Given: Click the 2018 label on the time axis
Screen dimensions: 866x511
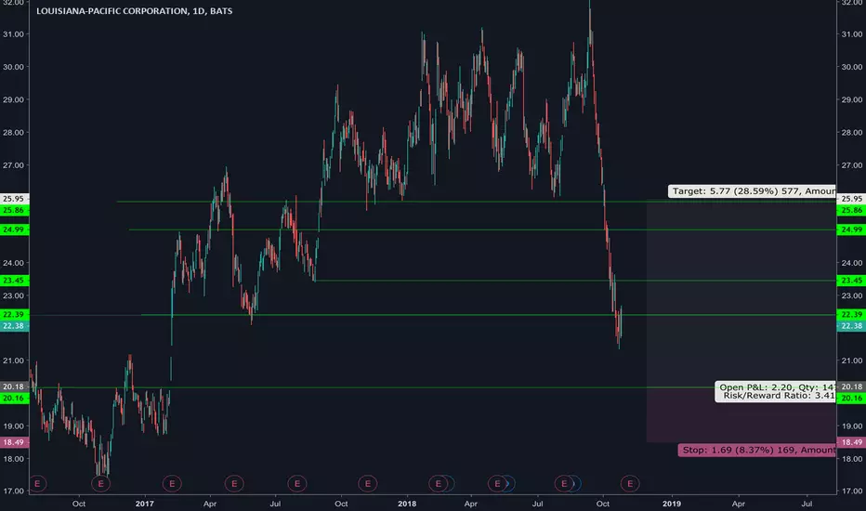Looking at the screenshot, I should tap(407, 504).
